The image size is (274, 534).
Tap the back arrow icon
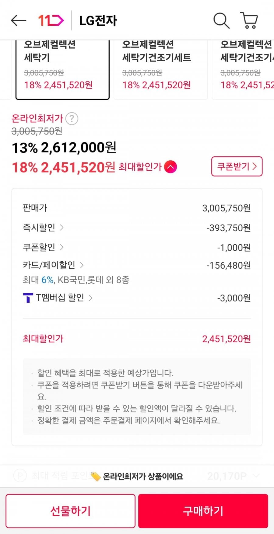click(19, 21)
